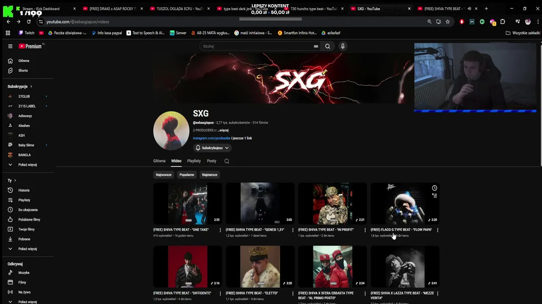Image resolution: width=542 pixels, height=304 pixels.
Task: Expand the Subskrypcje section chevron
Action: coord(31,87)
